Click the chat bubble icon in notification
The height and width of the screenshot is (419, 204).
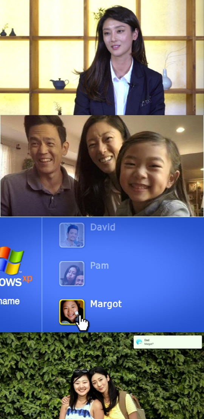click(139, 342)
